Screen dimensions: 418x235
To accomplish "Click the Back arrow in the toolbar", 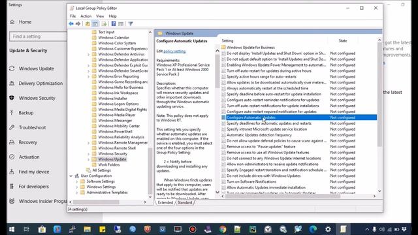I will pyautogui.click(x=71, y=23).
